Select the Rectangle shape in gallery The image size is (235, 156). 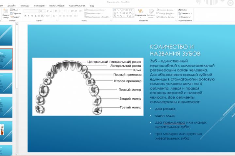click(124, 10)
